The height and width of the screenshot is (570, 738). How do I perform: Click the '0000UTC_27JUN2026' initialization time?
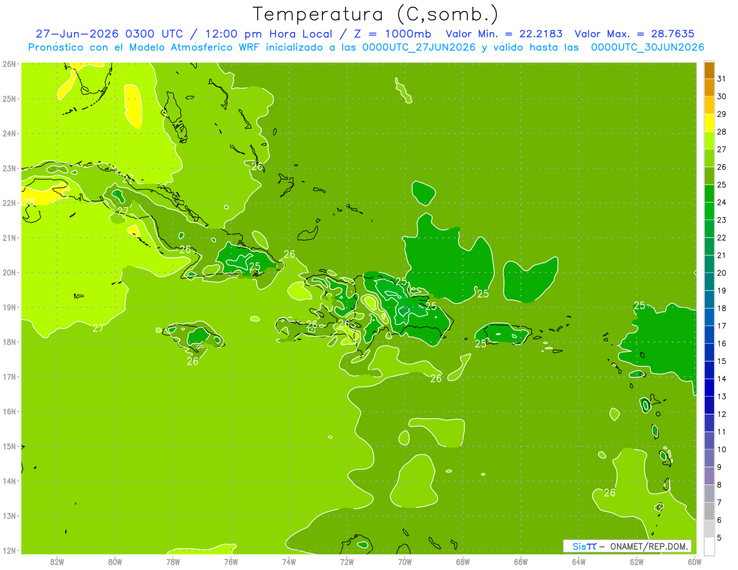click(419, 47)
